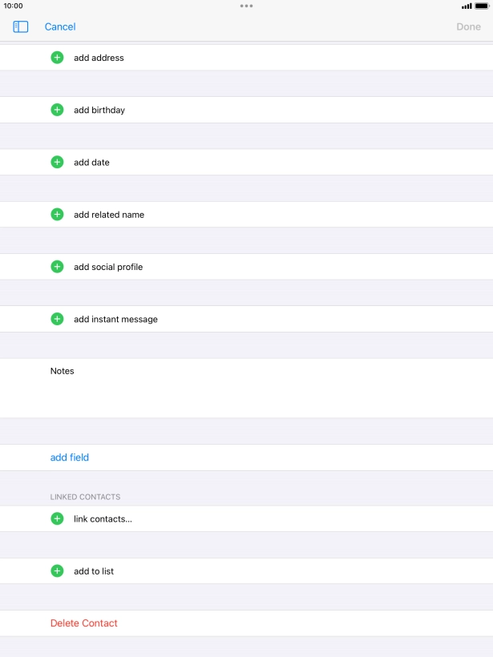The width and height of the screenshot is (493, 657).
Task: Tap Done to save changes
Action: 468,26
